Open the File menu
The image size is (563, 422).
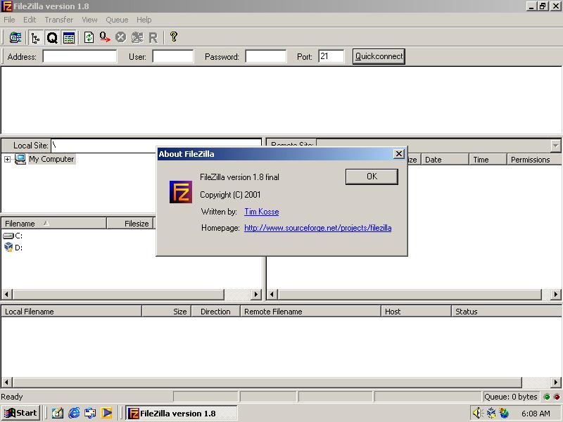[x=9, y=20]
